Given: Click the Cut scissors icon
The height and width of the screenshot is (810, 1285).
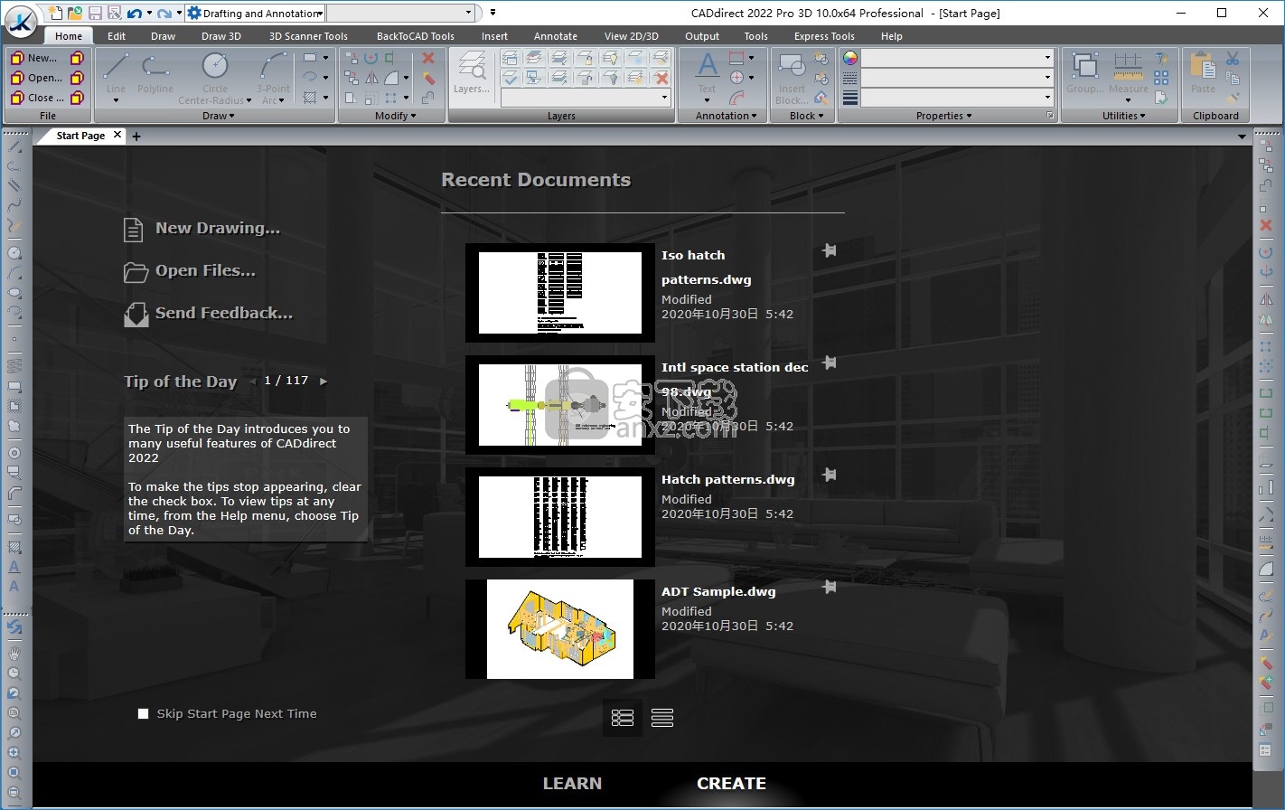Looking at the screenshot, I should point(1233,58).
